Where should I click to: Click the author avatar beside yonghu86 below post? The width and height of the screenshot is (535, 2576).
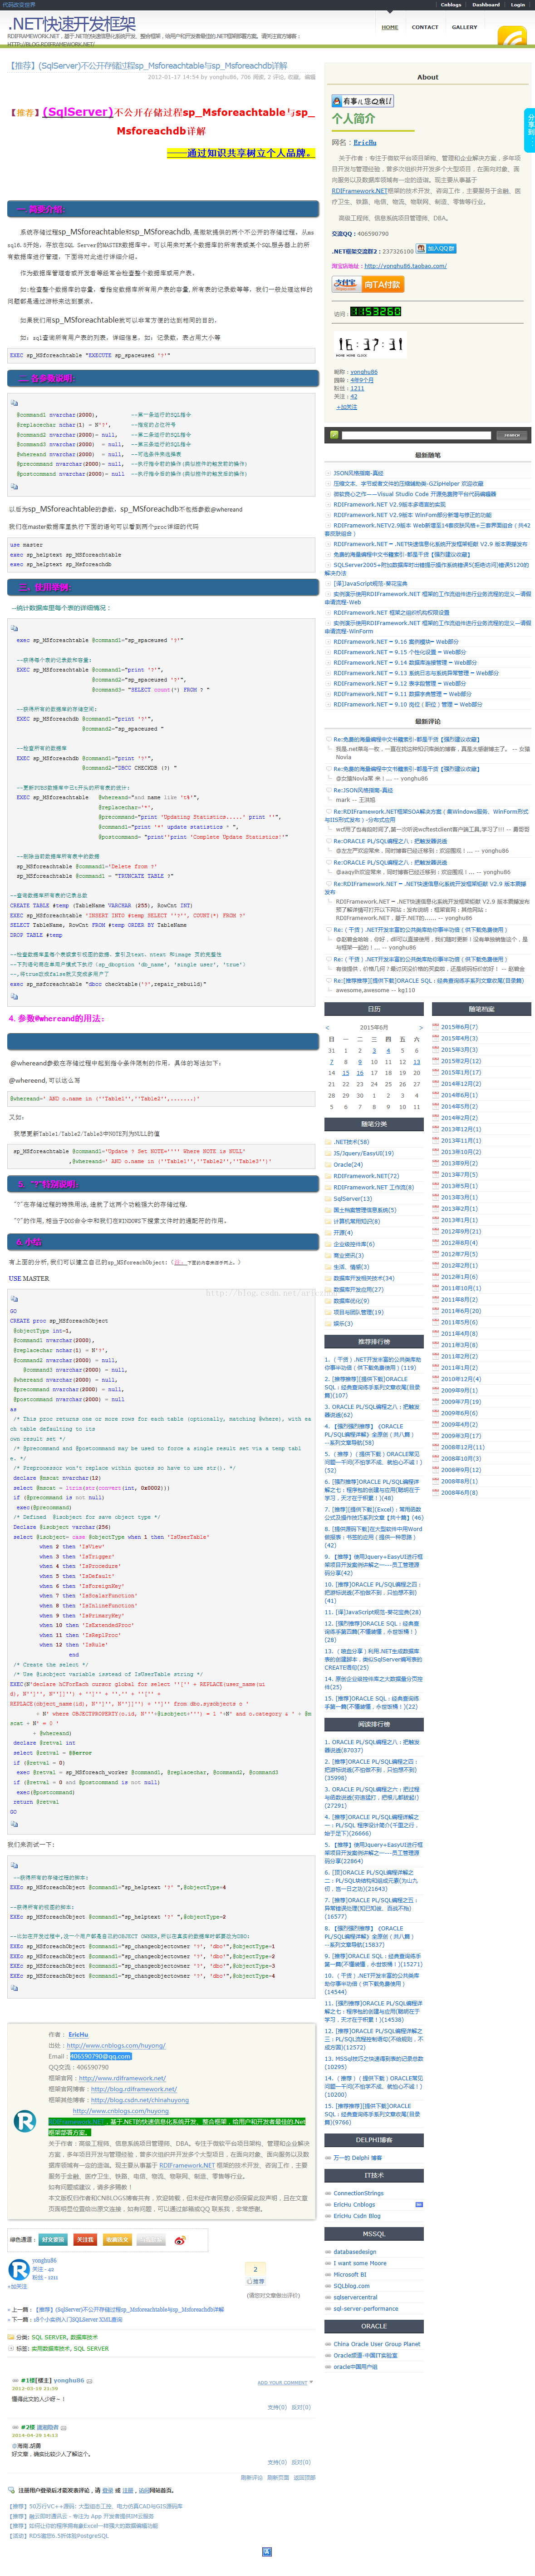[x=18, y=2269]
